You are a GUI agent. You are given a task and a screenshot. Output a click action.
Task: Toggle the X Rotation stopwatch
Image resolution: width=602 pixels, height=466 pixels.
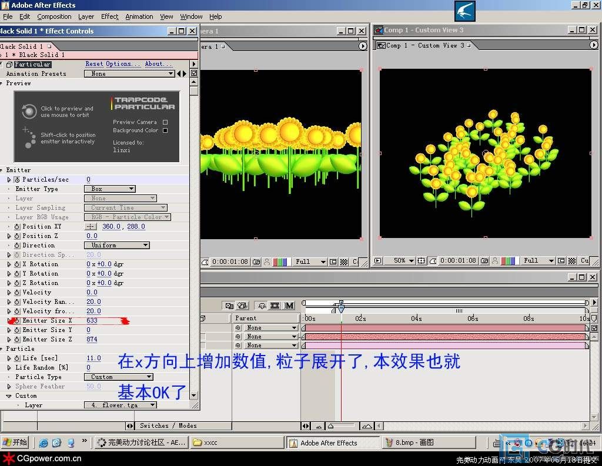pos(17,264)
